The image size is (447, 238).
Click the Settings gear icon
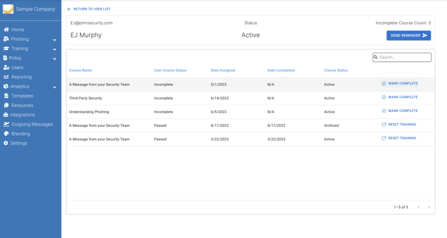coord(6,143)
